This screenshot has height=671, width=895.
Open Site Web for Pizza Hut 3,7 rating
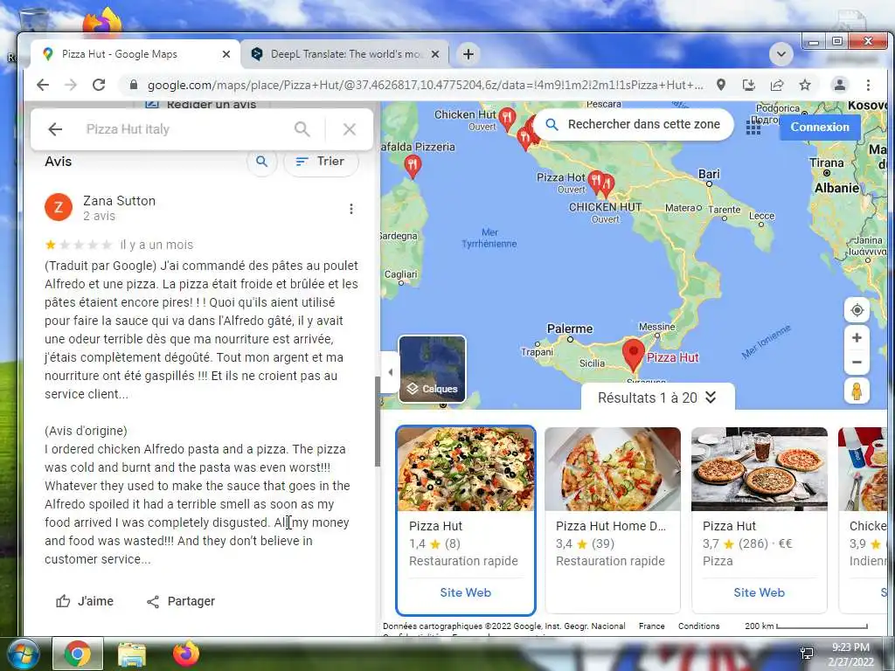point(760,592)
